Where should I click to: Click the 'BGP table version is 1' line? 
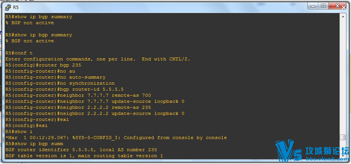pos(84,156)
